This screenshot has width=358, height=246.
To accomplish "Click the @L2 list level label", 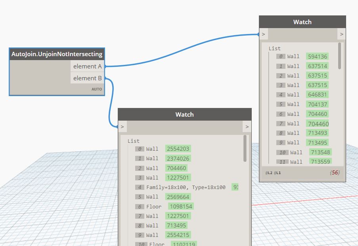I will click(269, 173).
